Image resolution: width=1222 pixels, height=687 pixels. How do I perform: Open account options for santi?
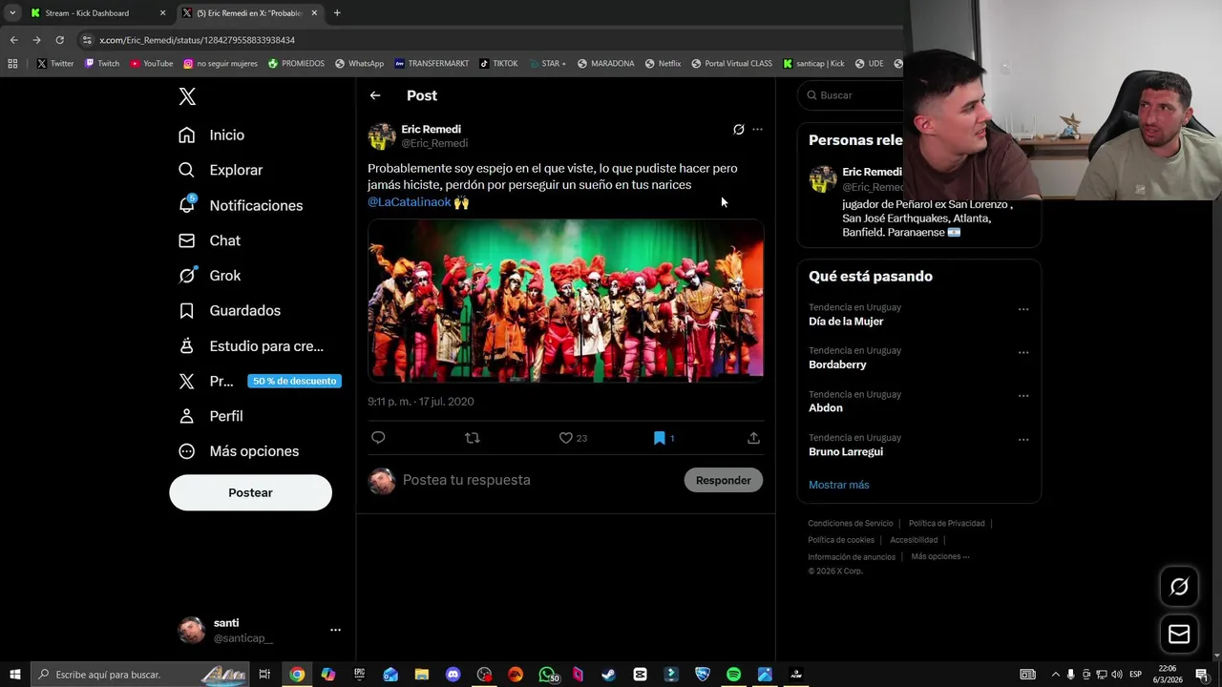[x=335, y=630]
